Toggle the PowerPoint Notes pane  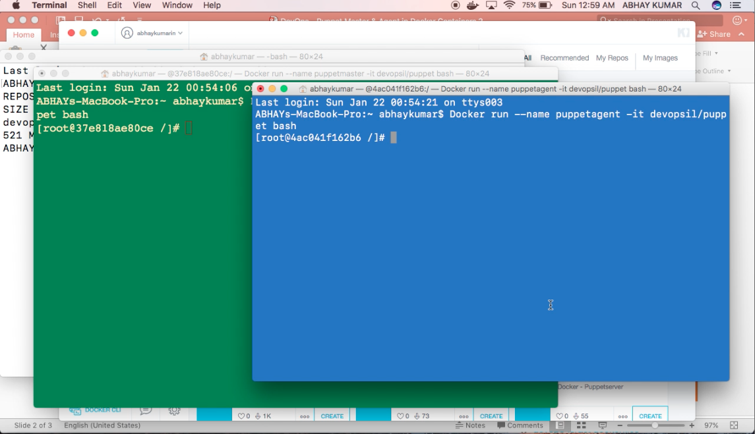pyautogui.click(x=470, y=425)
